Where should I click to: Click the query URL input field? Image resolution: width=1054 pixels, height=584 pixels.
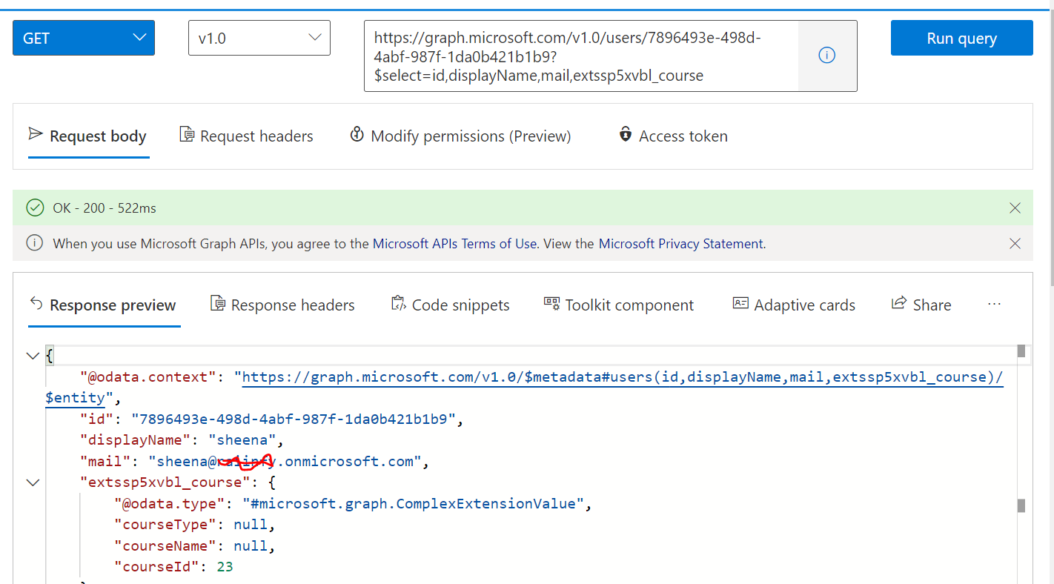(x=578, y=56)
